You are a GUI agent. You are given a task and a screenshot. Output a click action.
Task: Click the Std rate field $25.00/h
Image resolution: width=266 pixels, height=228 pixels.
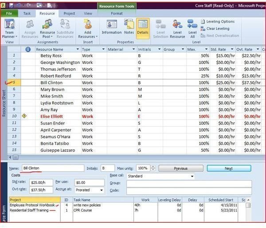[41, 183]
